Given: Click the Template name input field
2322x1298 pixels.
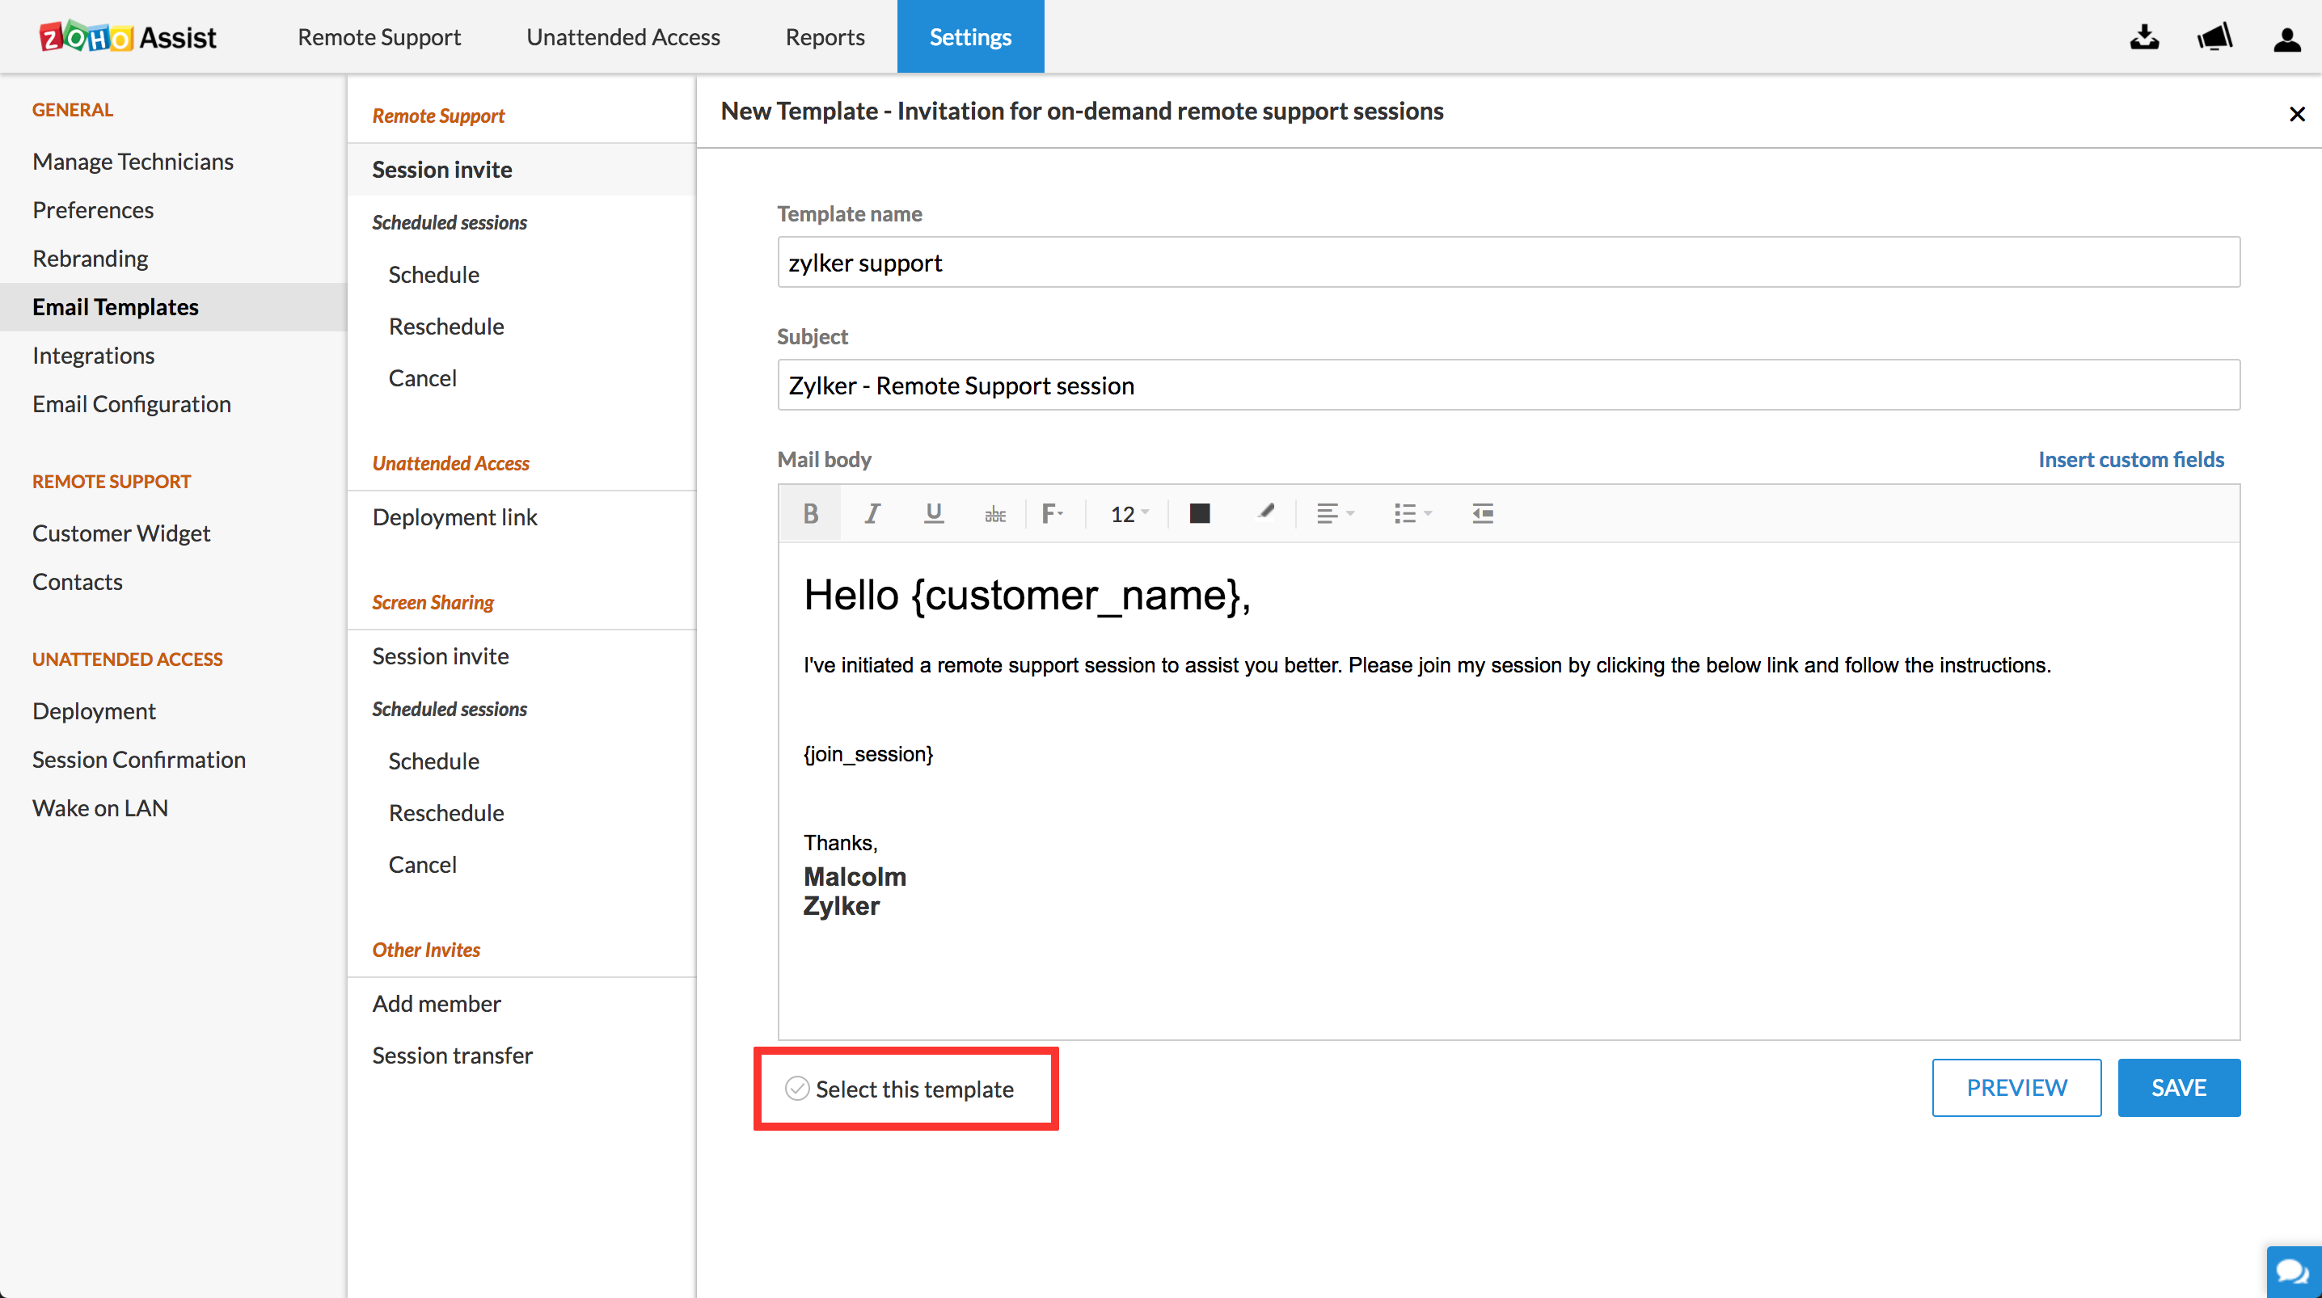Looking at the screenshot, I should [x=1505, y=263].
